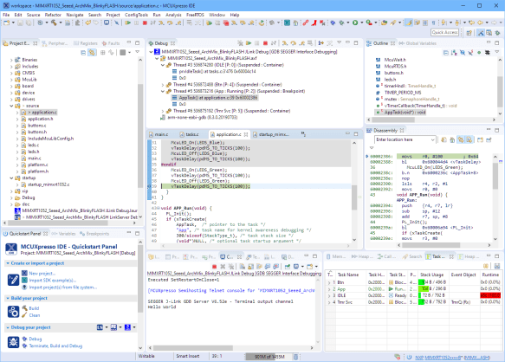The width and height of the screenshot is (505, 362).
Task: Expand the Binaries folder
Action: [11, 60]
